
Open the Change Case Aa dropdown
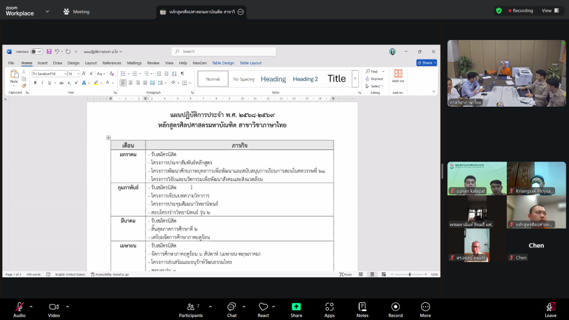click(101, 74)
